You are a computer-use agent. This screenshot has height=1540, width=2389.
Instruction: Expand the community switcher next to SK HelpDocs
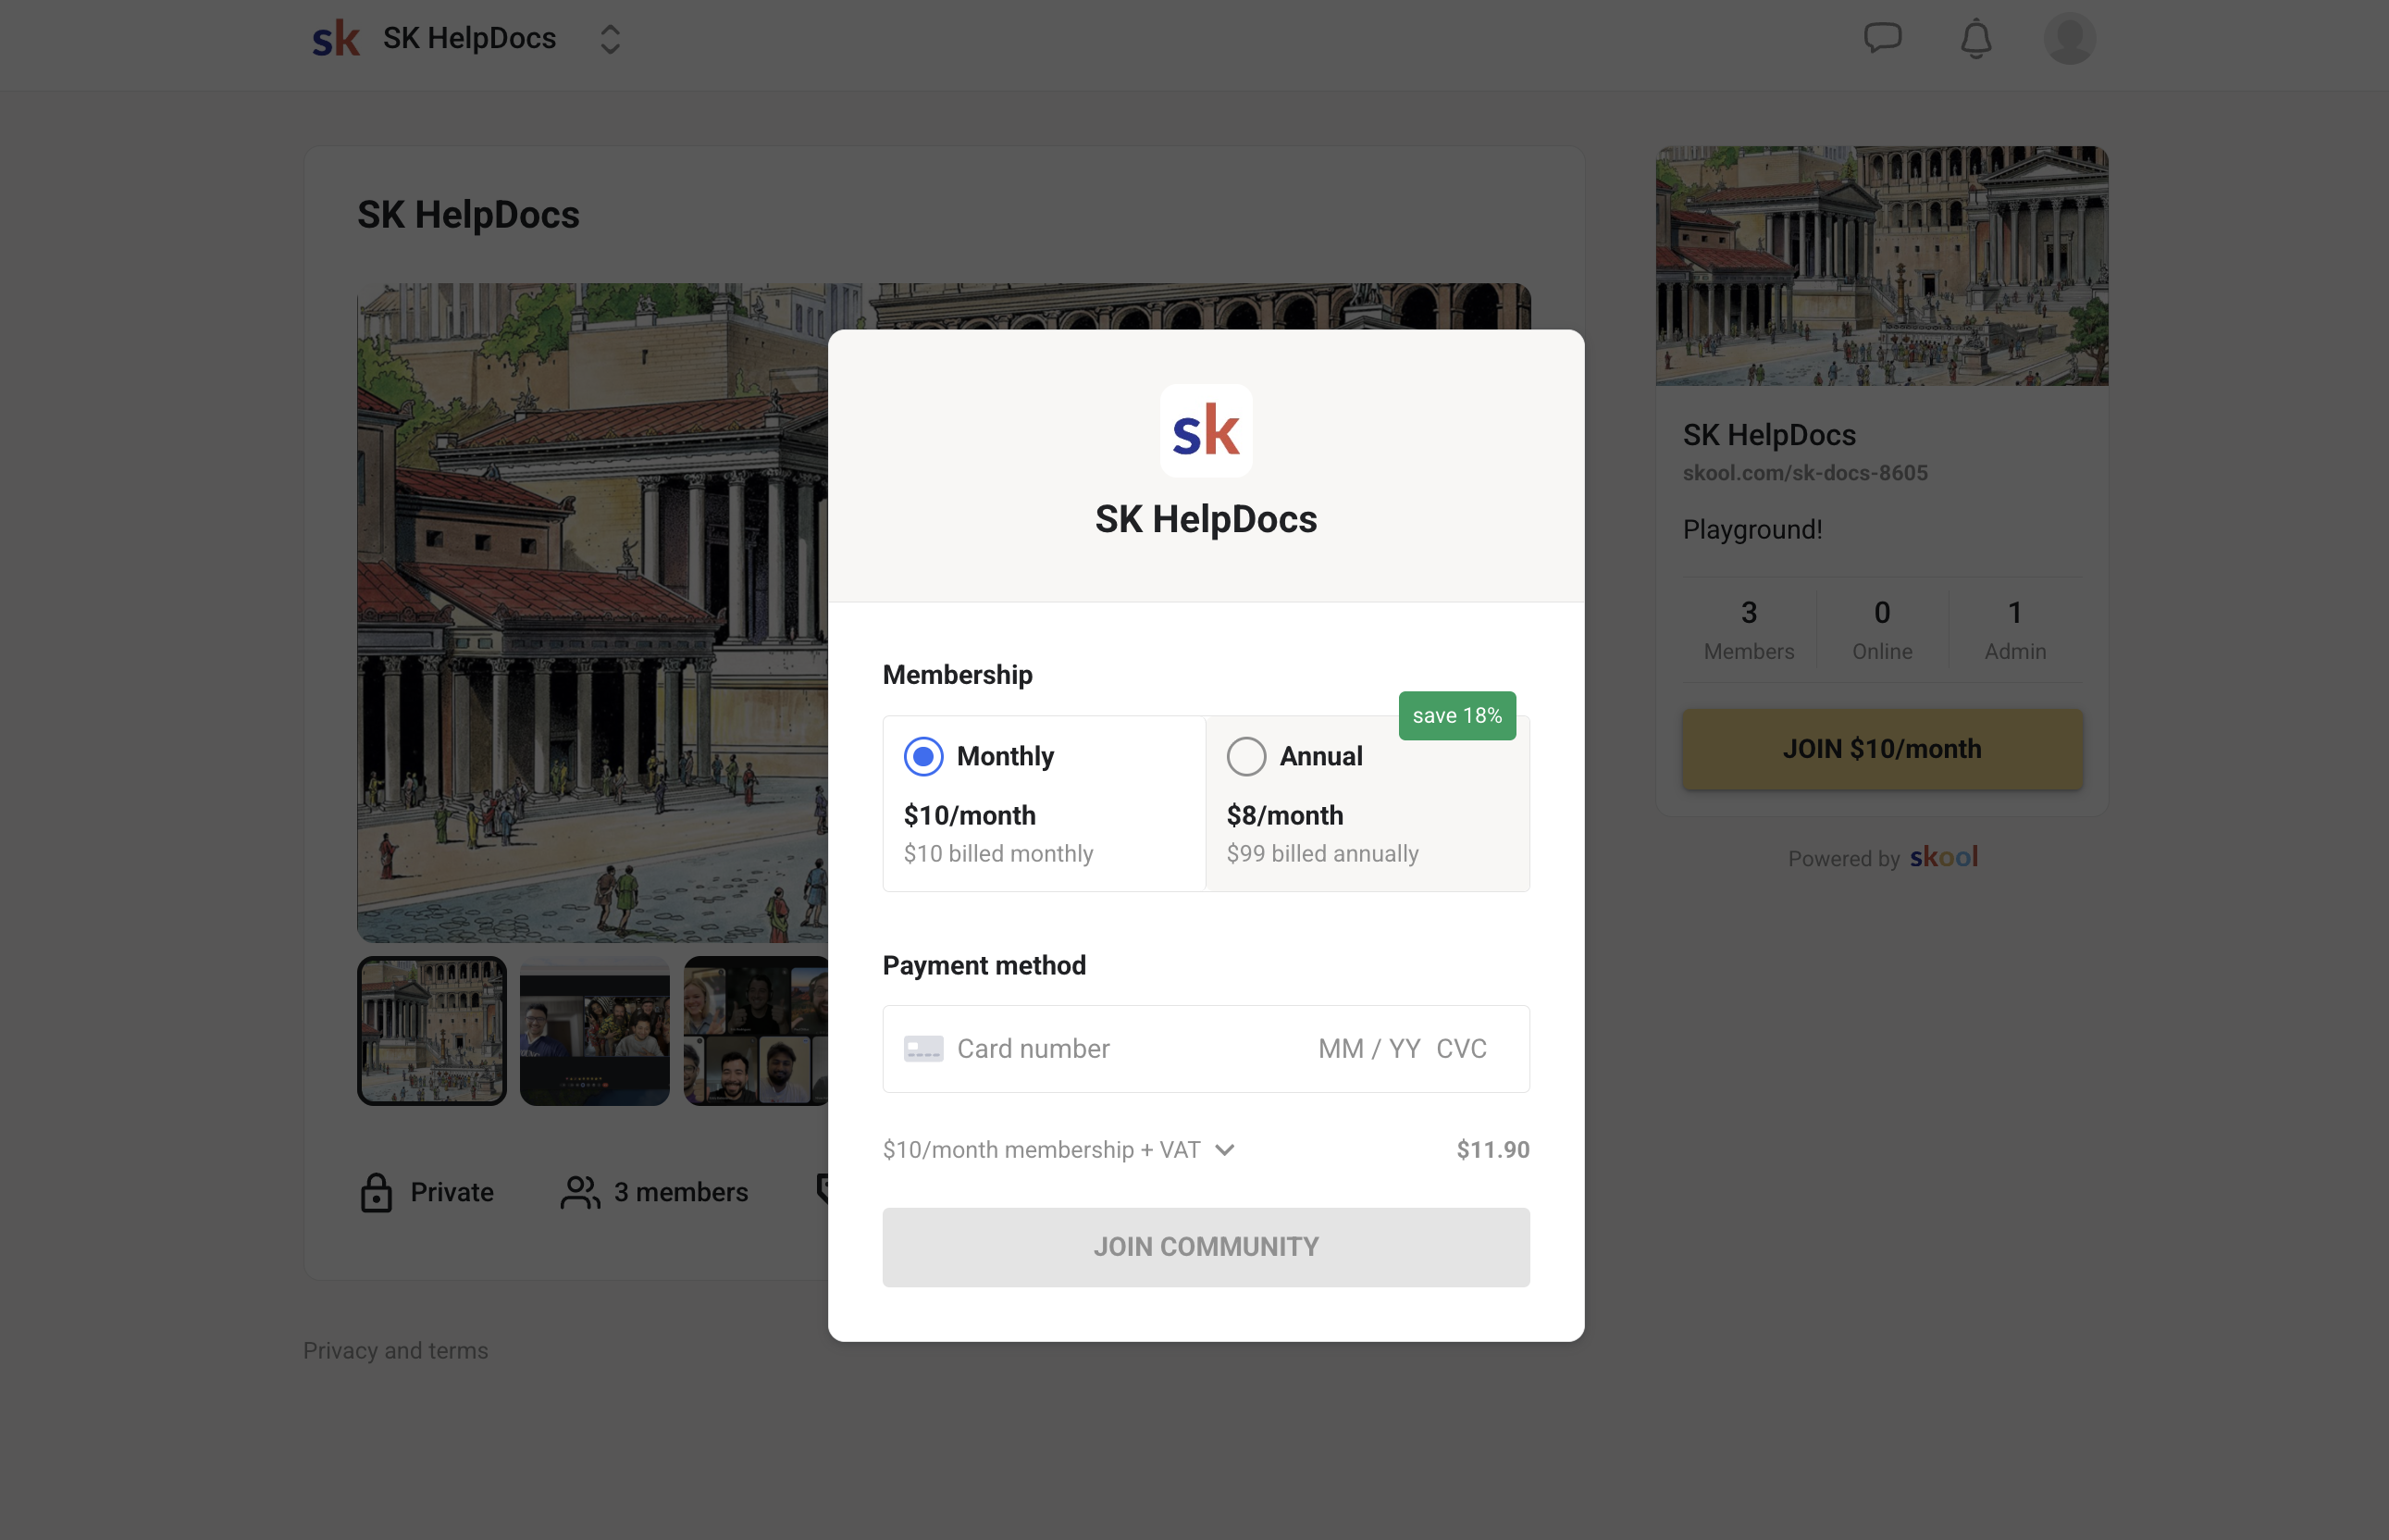(610, 39)
